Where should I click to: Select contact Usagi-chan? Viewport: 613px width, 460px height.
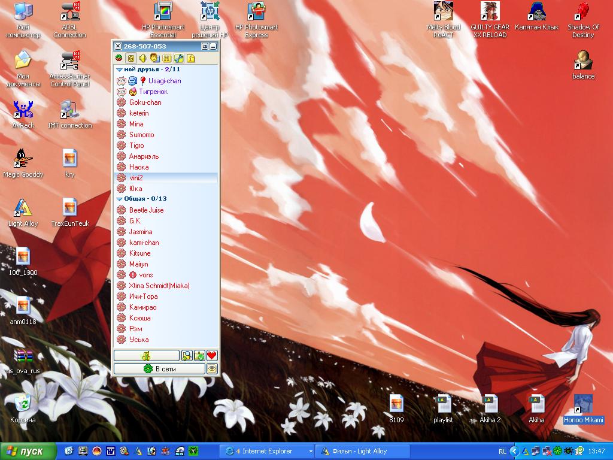click(x=166, y=81)
